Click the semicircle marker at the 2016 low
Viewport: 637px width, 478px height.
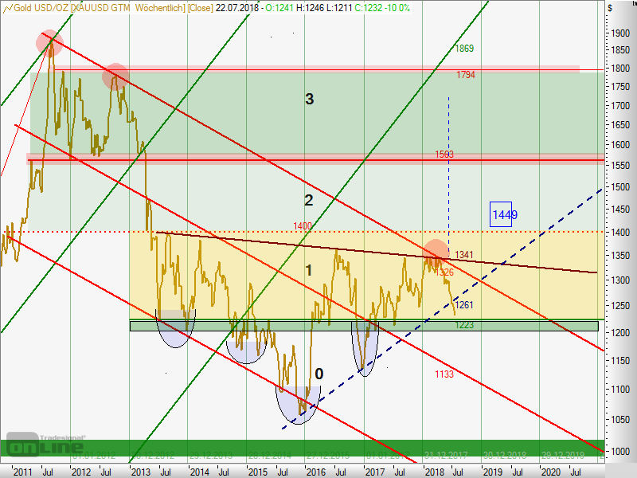pos(298,405)
